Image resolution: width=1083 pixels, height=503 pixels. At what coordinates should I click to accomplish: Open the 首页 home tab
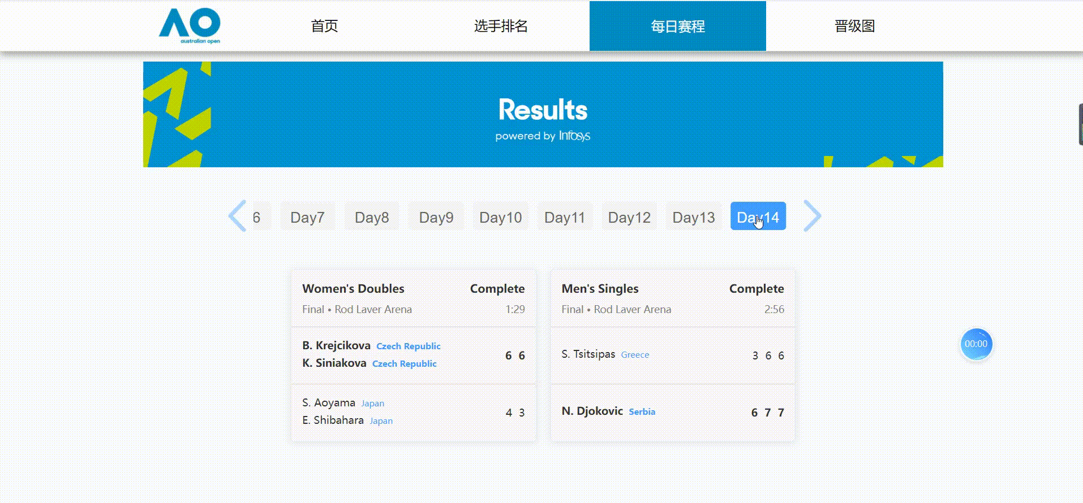point(324,26)
